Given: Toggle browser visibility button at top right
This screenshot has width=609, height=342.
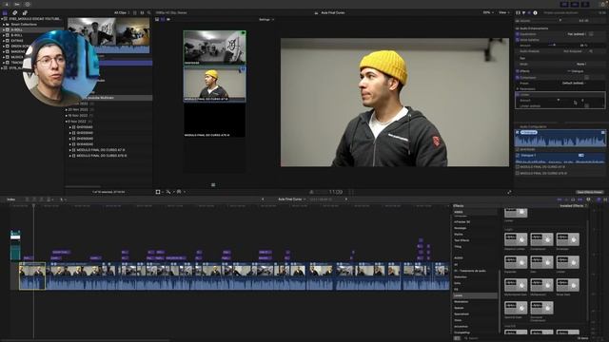Looking at the screenshot, I should pyautogui.click(x=564, y=4).
